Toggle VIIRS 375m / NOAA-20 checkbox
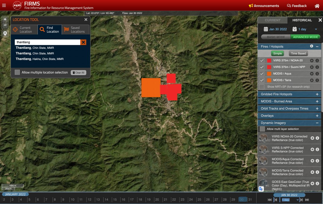The image size is (323, 204). pos(262,61)
